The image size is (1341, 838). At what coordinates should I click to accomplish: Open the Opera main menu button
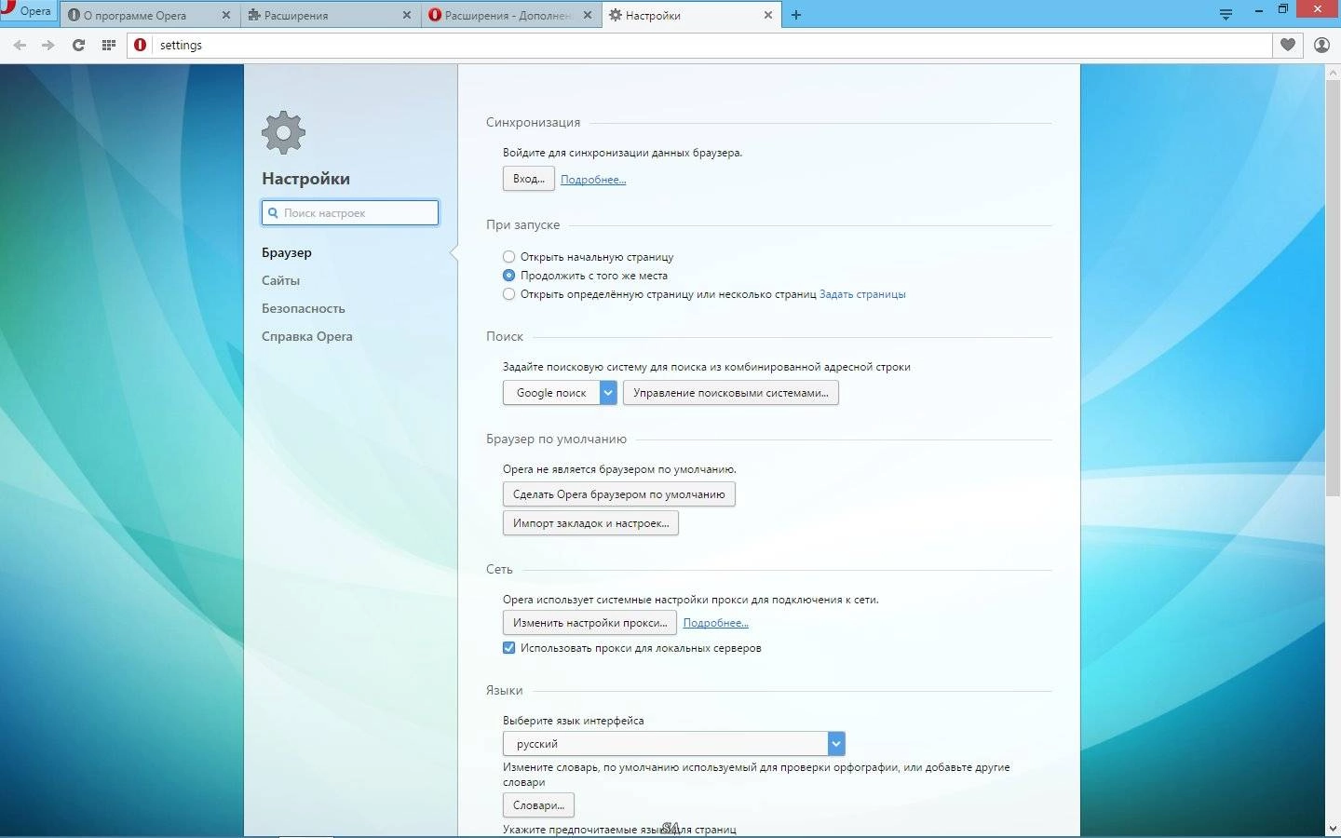click(27, 11)
